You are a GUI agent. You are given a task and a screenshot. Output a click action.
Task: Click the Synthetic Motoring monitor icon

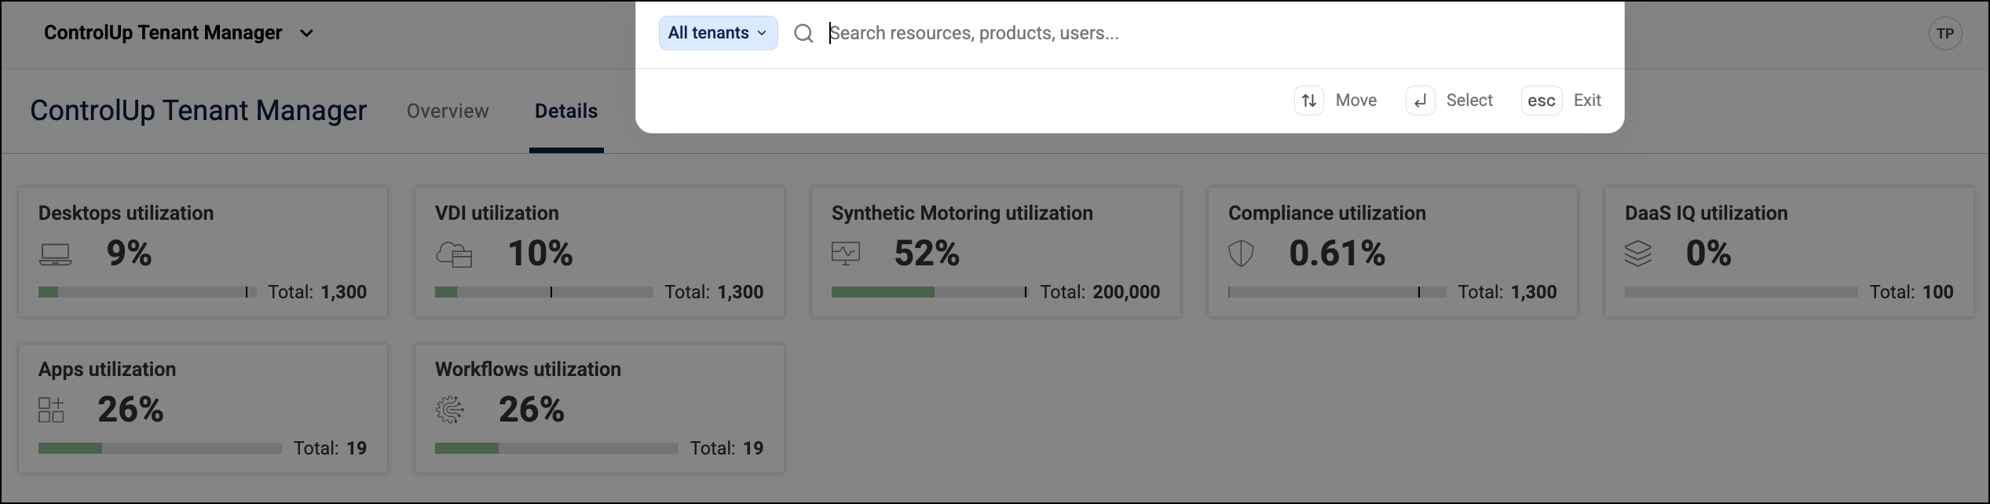846,254
